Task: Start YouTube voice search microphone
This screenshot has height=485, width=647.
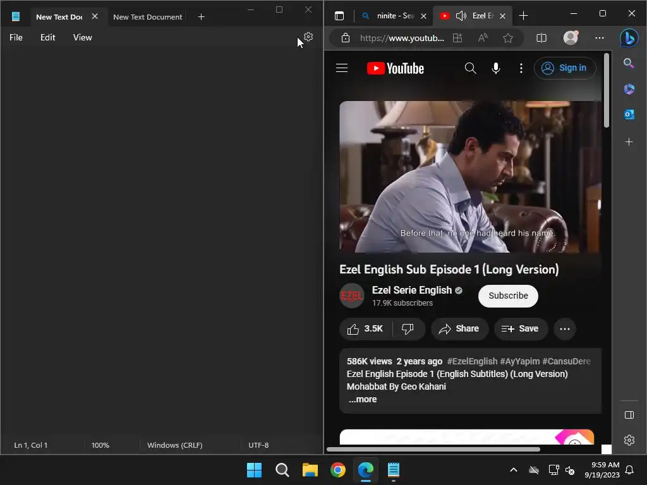Action: click(496, 68)
